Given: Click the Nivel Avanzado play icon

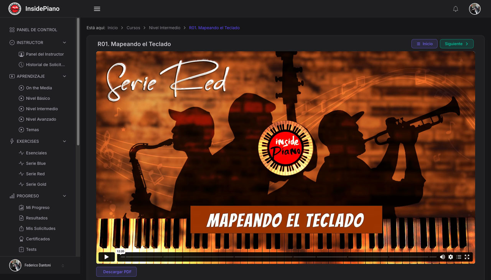Looking at the screenshot, I should coord(21,119).
